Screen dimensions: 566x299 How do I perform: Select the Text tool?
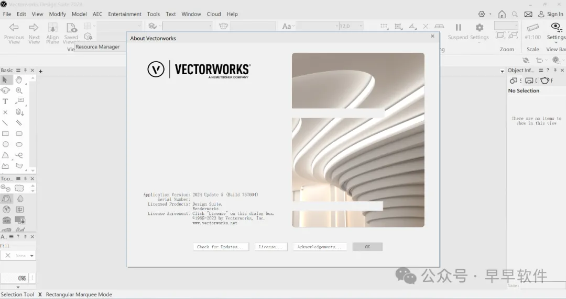click(5, 101)
